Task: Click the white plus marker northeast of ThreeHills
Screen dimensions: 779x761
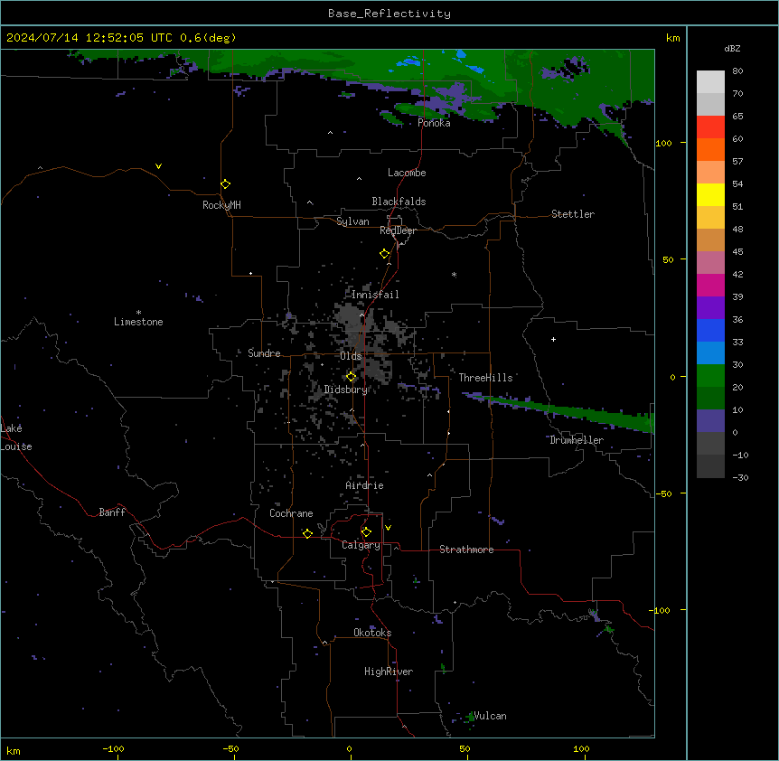Action: pos(553,339)
